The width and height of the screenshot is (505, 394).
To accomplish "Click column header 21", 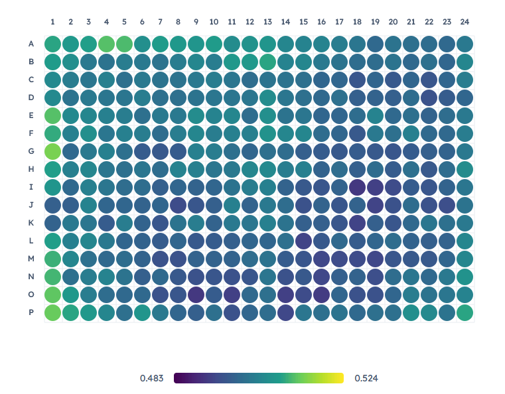I will [x=411, y=22].
